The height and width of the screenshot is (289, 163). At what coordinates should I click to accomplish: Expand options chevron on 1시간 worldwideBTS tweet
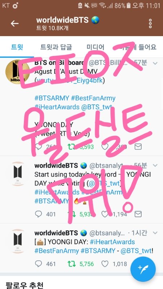click(155, 233)
